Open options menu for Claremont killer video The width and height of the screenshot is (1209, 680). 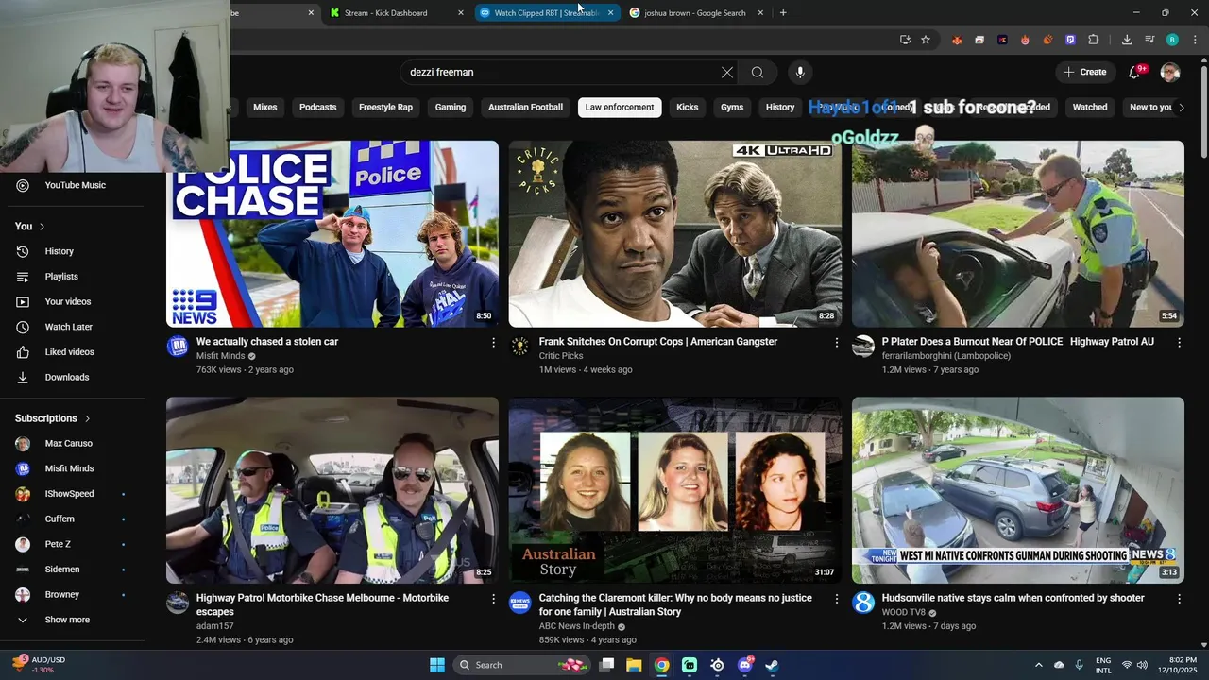tap(836, 599)
